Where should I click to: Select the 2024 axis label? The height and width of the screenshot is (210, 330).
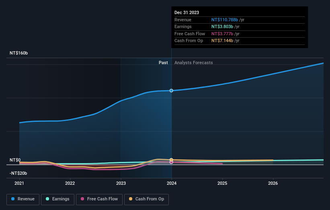[172, 183]
